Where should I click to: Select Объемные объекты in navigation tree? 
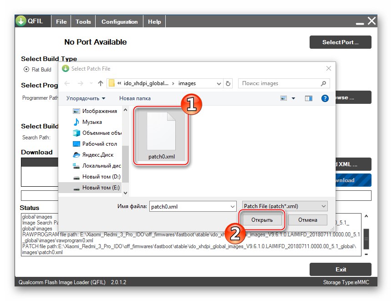pos(97,133)
